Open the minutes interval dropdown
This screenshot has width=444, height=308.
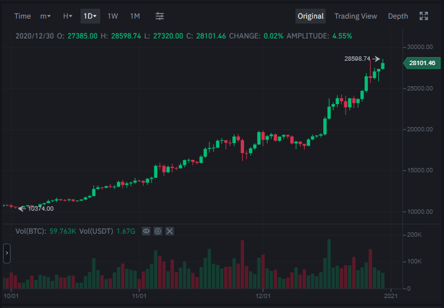click(45, 16)
